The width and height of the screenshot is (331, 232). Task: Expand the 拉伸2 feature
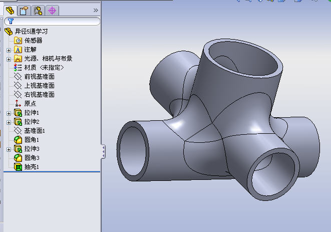click(x=9, y=123)
